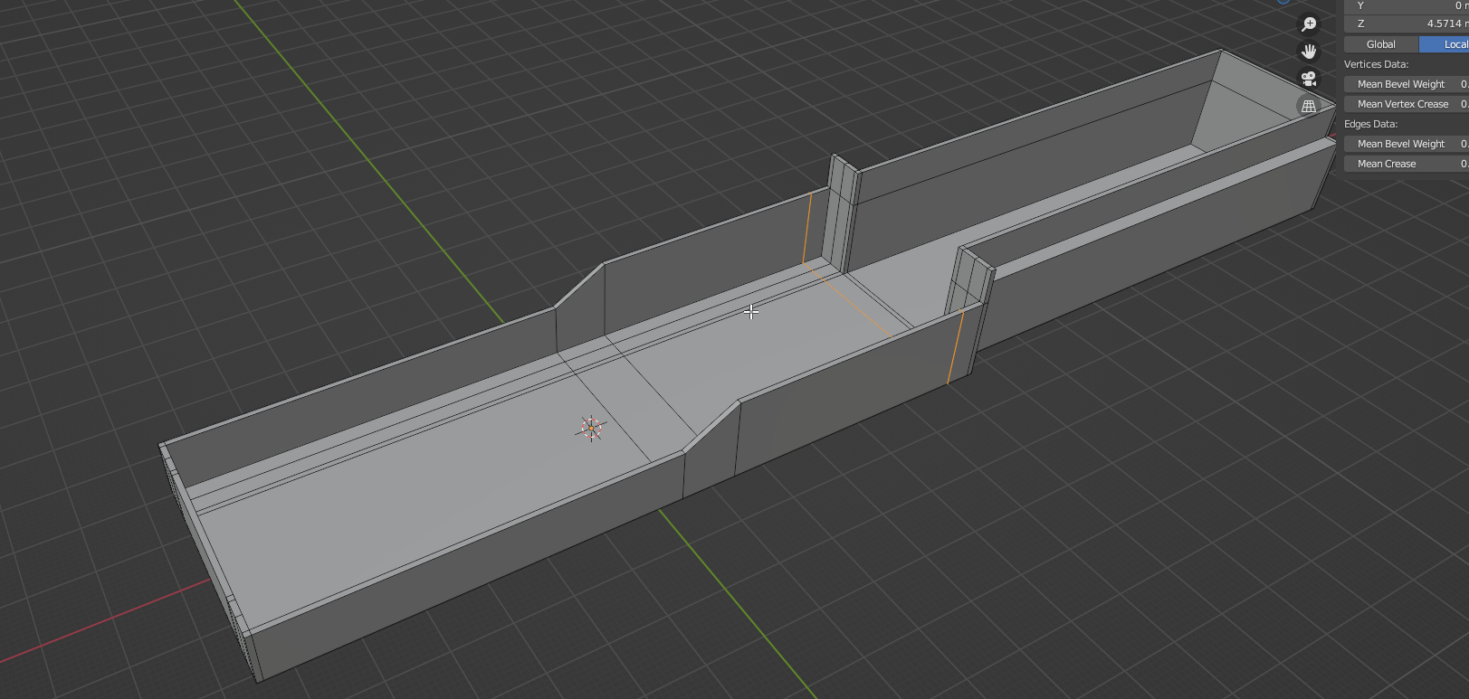This screenshot has height=699, width=1469.
Task: Select Global transform orientation
Action: [1381, 44]
